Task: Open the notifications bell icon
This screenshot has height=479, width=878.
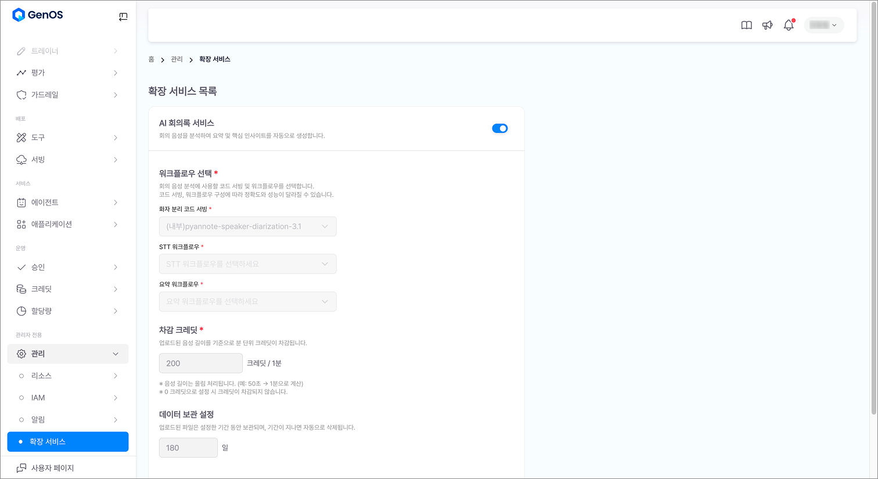Action: coord(789,25)
